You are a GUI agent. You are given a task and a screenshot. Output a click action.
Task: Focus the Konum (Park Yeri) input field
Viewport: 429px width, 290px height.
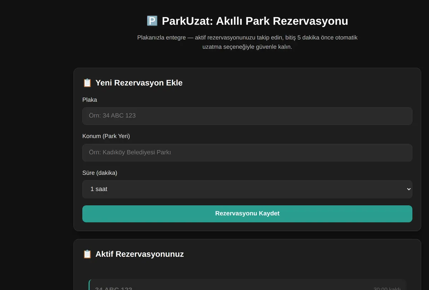coord(247,153)
